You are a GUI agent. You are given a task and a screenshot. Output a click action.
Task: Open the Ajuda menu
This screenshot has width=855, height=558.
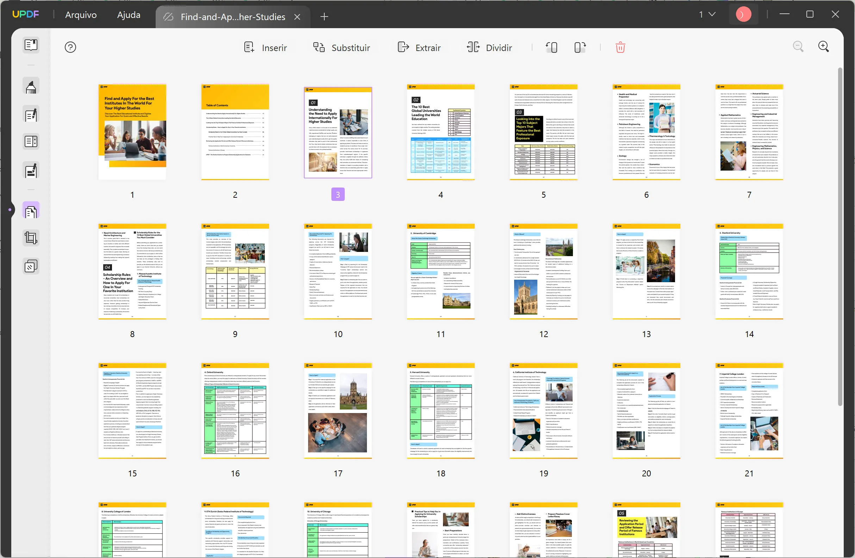tap(128, 14)
